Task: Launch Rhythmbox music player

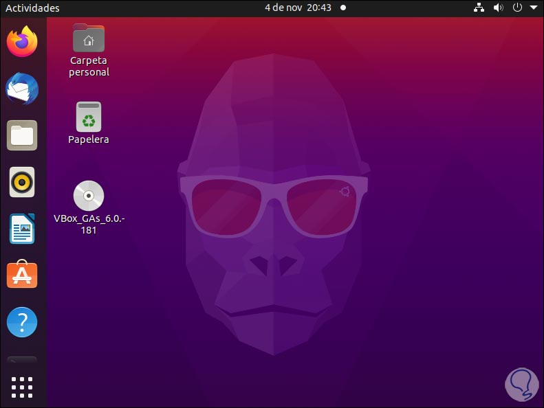Action: click(22, 182)
